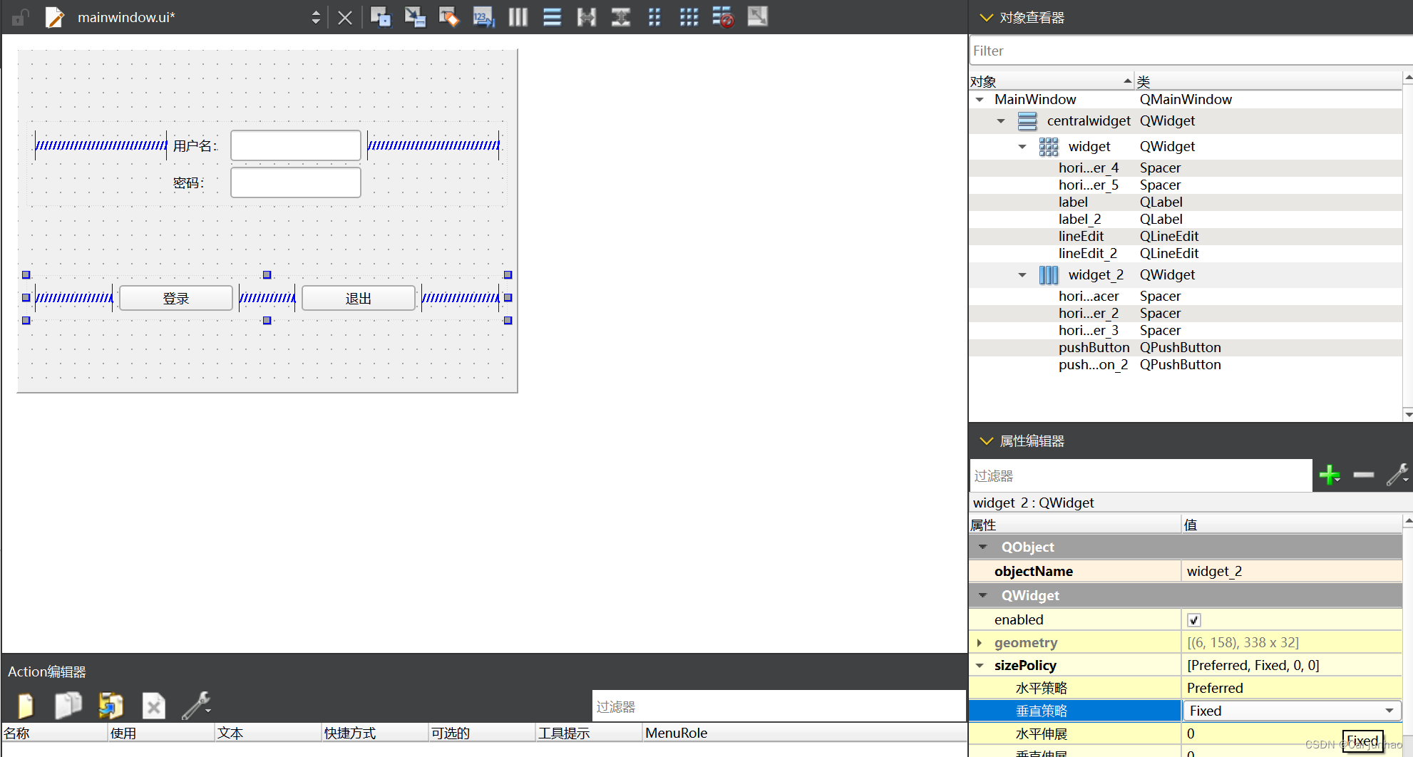Select the 水平策略 property row
Screen dimensions: 1413x757
point(1186,689)
